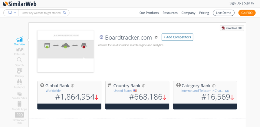This screenshot has width=260, height=127.
Task: Select the Display sidebar icon
Action: pos(20,71)
